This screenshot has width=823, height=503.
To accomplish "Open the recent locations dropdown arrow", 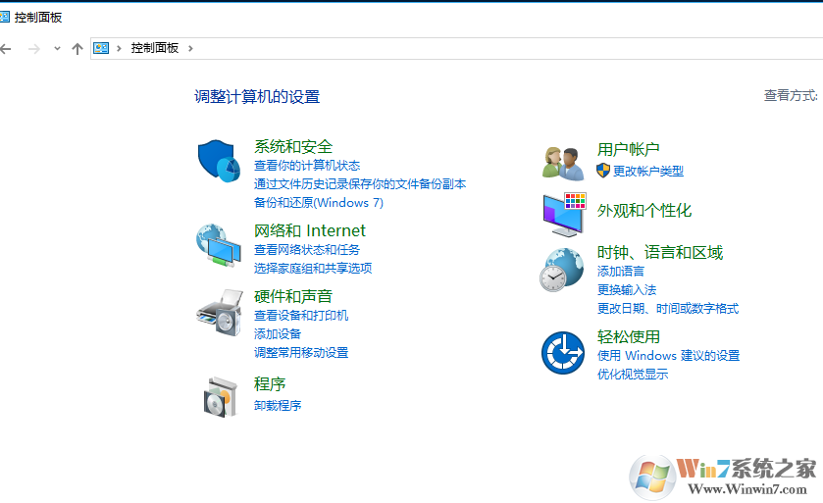I will (x=57, y=49).
